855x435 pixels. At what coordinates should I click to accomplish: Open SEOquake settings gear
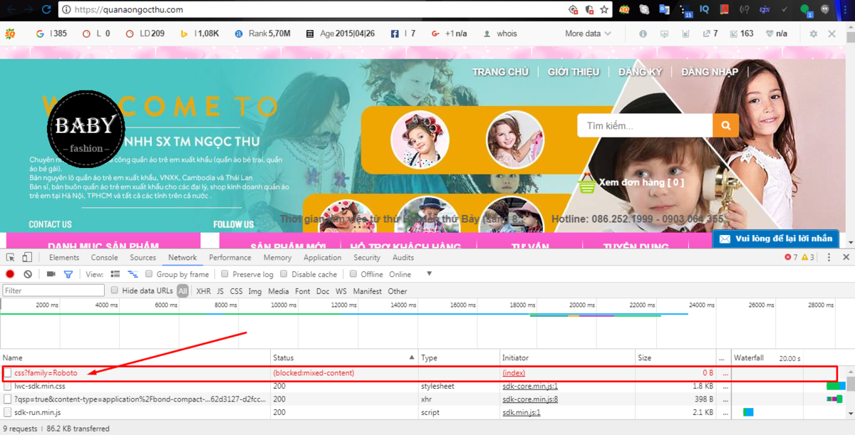pyautogui.click(x=814, y=33)
